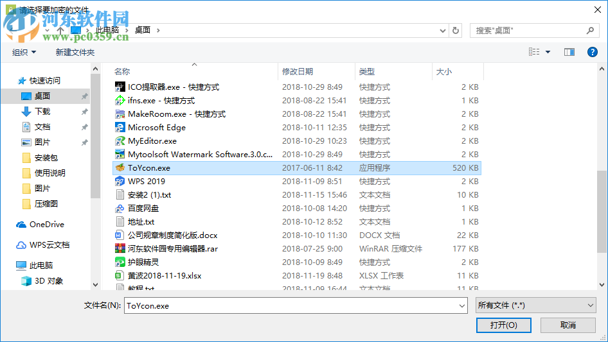Select 3D 对象 in the navigation tree
This screenshot has height=342, width=608.
[x=42, y=281]
